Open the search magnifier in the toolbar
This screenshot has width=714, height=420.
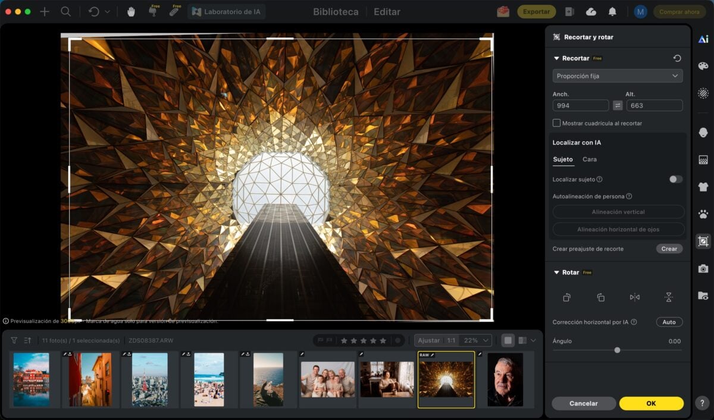tap(66, 11)
